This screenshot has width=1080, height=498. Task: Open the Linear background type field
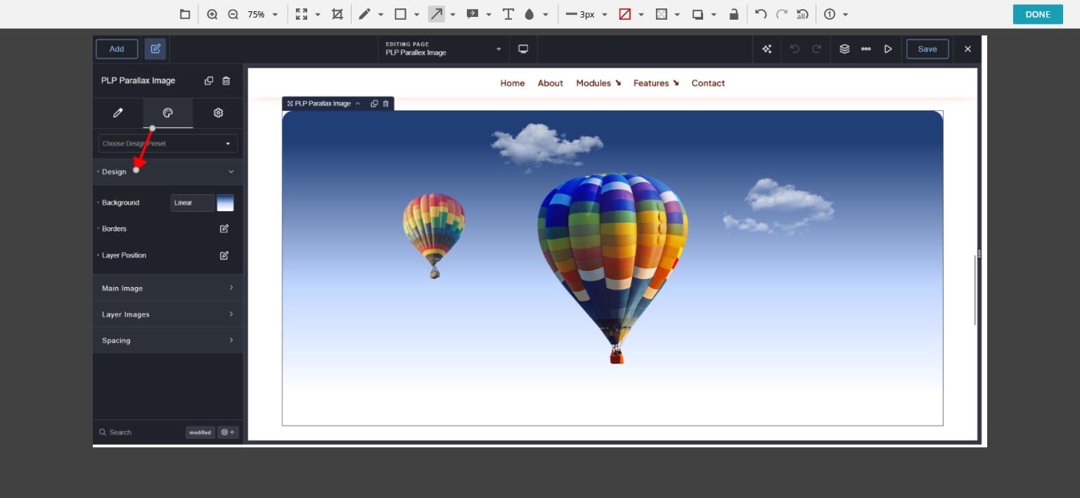tap(193, 203)
